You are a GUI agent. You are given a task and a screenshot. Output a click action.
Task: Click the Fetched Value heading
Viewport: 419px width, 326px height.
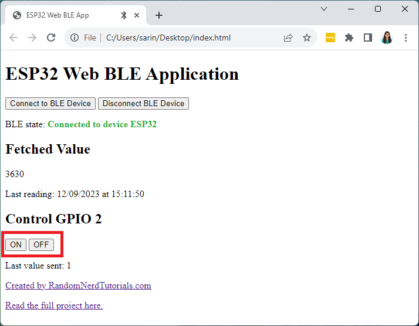click(48, 149)
